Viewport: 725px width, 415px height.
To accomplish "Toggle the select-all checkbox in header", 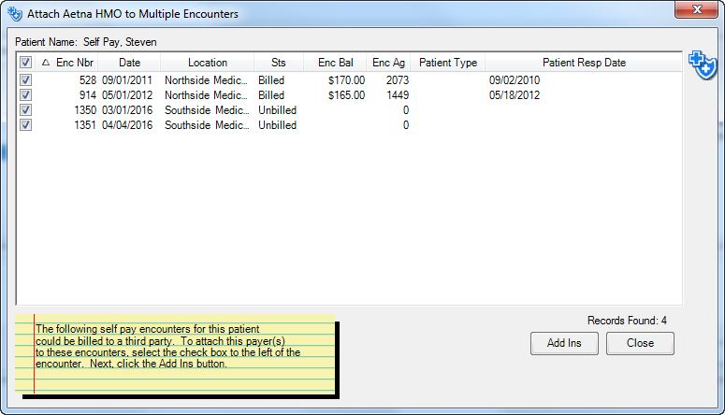I will point(26,63).
